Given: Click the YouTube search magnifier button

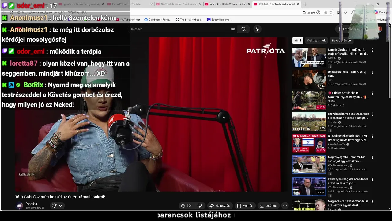Looking at the screenshot, I should (x=243, y=29).
